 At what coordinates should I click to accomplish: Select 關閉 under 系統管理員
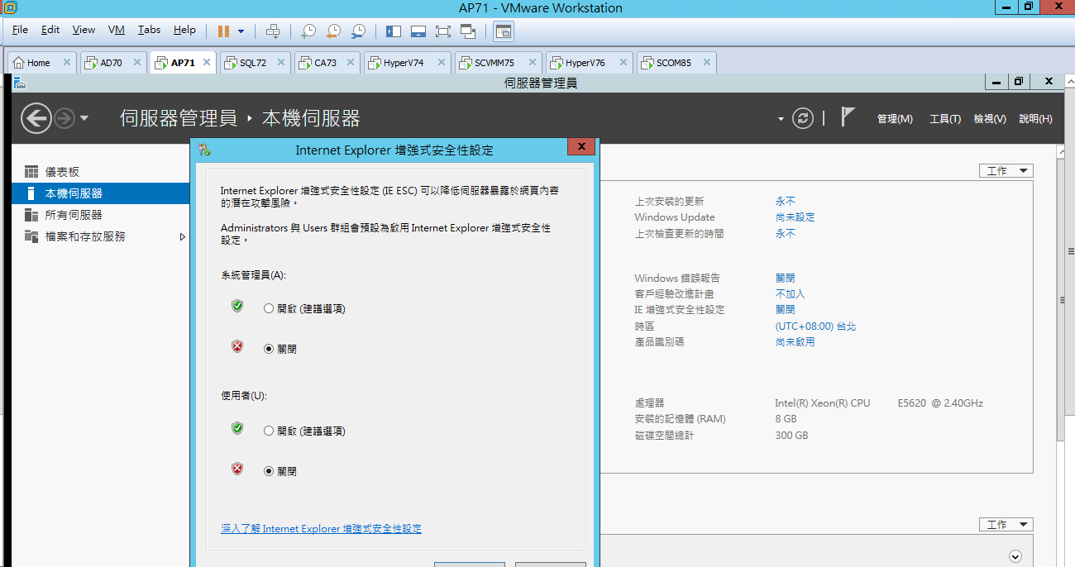[269, 349]
